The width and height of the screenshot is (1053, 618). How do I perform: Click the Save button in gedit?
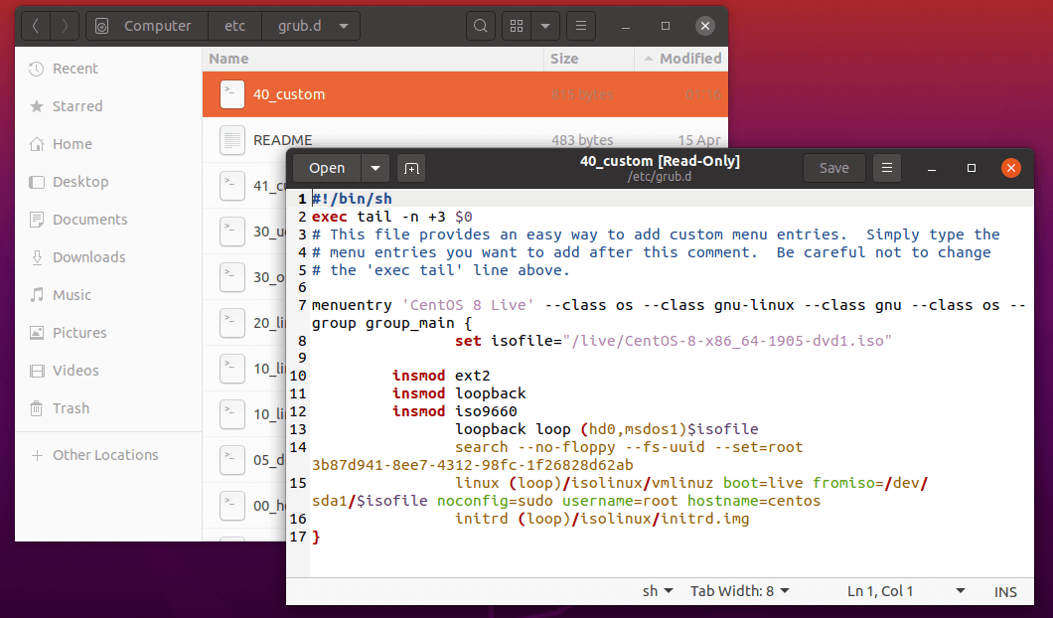833,168
